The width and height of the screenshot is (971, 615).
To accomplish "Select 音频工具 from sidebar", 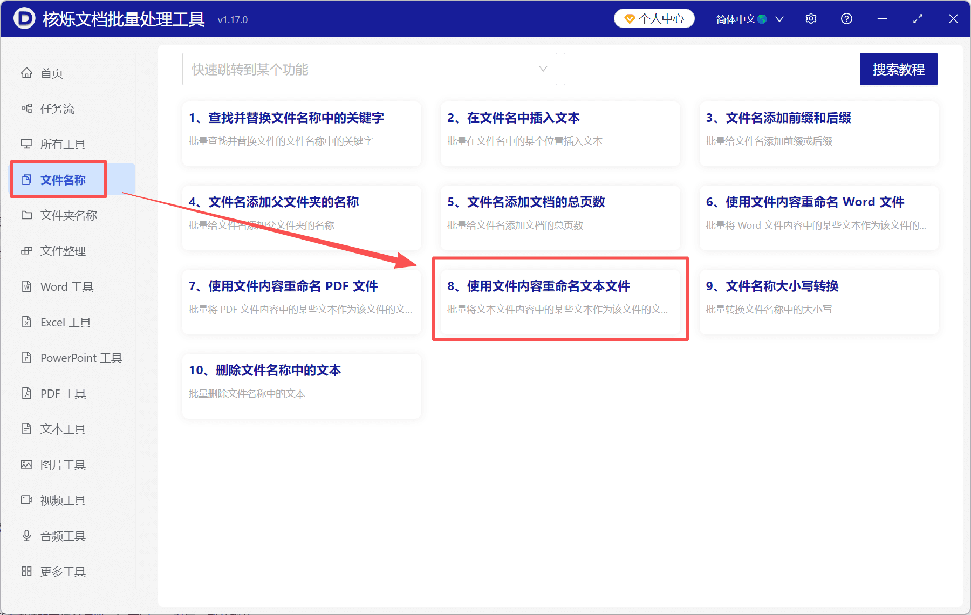I will 63,536.
